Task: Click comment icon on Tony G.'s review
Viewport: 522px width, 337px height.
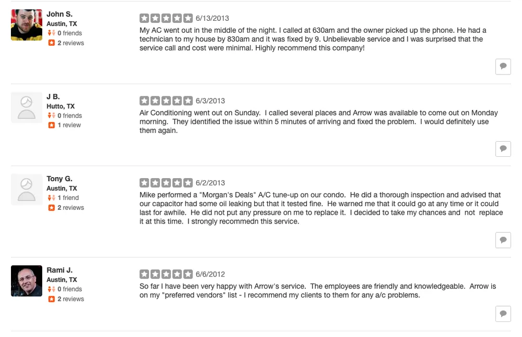Action: [503, 240]
